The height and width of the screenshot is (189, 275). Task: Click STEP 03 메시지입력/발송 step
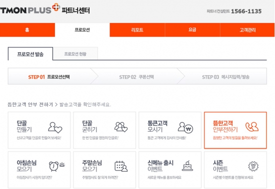pyautogui.click(x=225, y=77)
